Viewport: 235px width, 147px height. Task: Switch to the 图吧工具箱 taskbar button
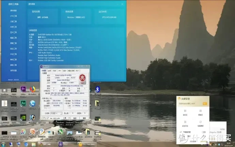(x=47, y=145)
